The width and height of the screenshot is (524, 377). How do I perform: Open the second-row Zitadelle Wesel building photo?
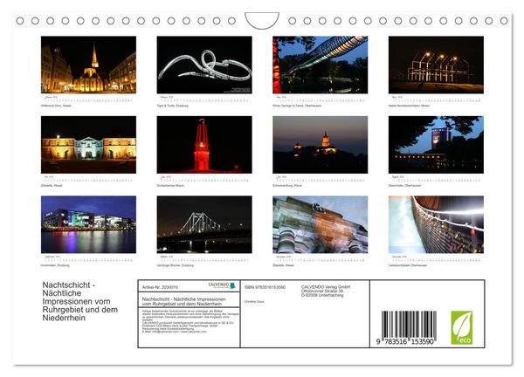(x=88, y=145)
